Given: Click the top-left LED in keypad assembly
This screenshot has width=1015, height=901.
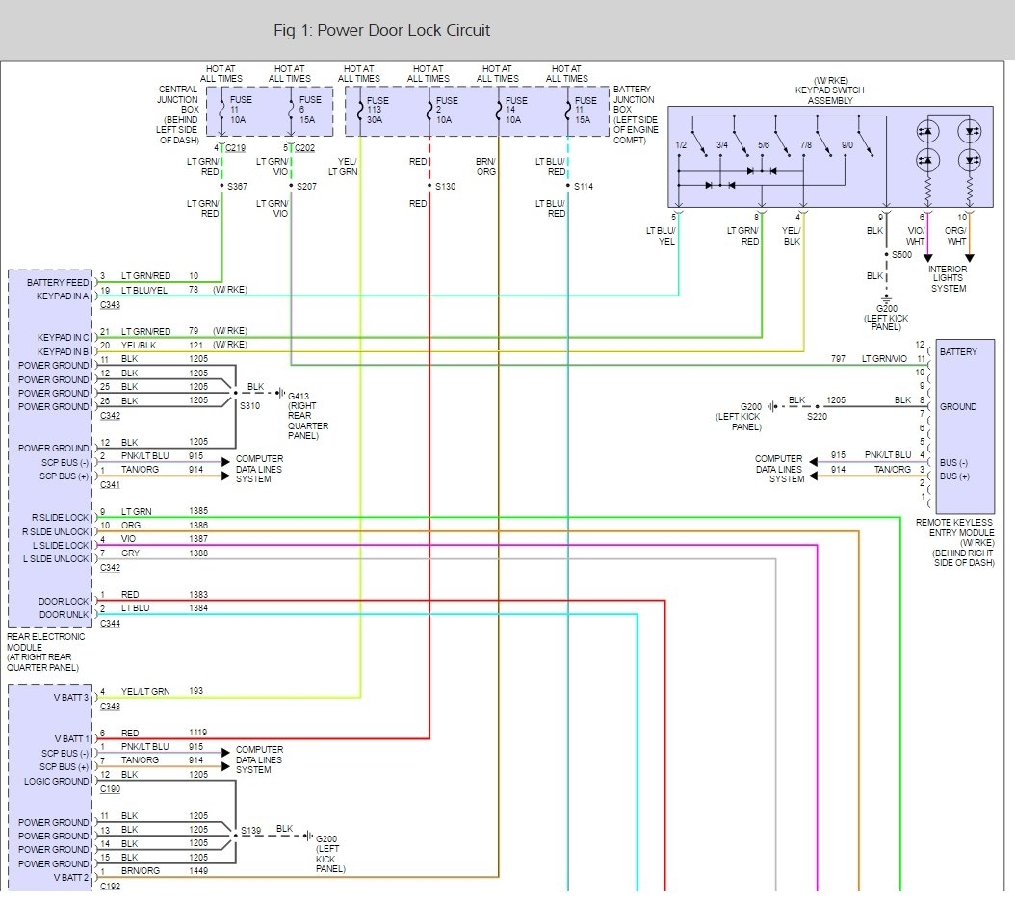Looking at the screenshot, I should [x=927, y=132].
